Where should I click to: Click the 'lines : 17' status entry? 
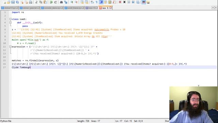click(96, 121)
